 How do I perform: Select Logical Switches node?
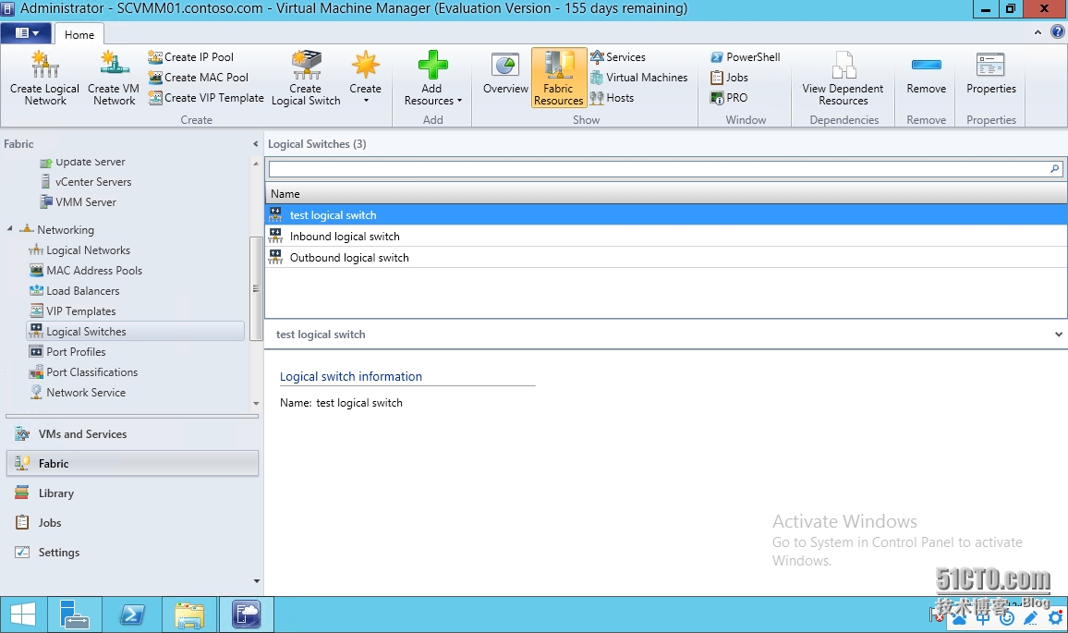point(135,332)
